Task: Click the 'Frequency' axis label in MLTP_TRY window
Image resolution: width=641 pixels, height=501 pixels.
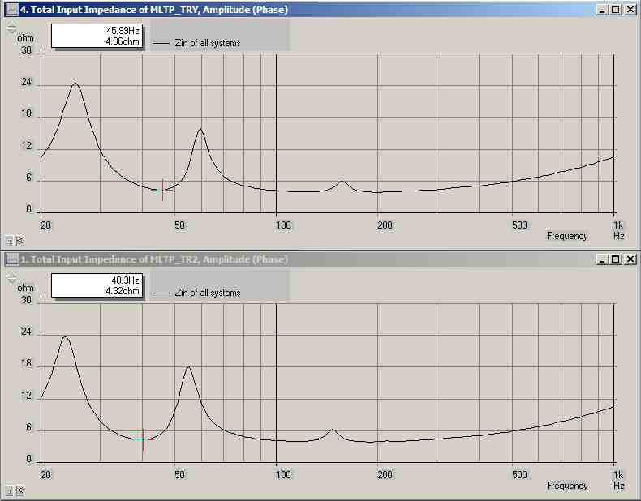Action: [x=567, y=236]
